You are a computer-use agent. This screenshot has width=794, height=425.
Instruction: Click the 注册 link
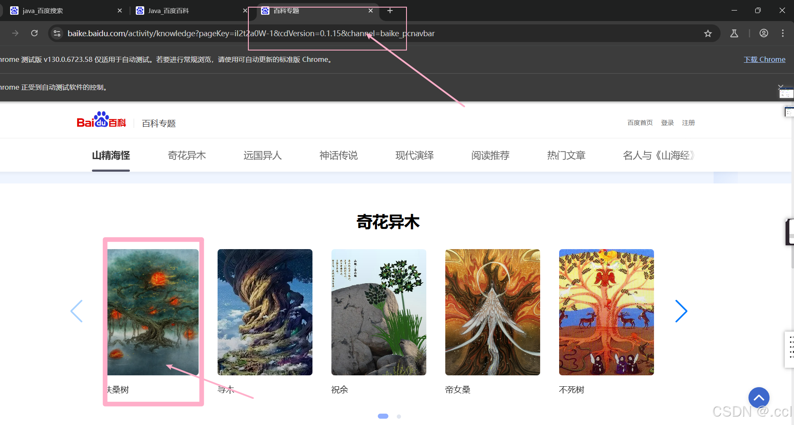click(688, 123)
